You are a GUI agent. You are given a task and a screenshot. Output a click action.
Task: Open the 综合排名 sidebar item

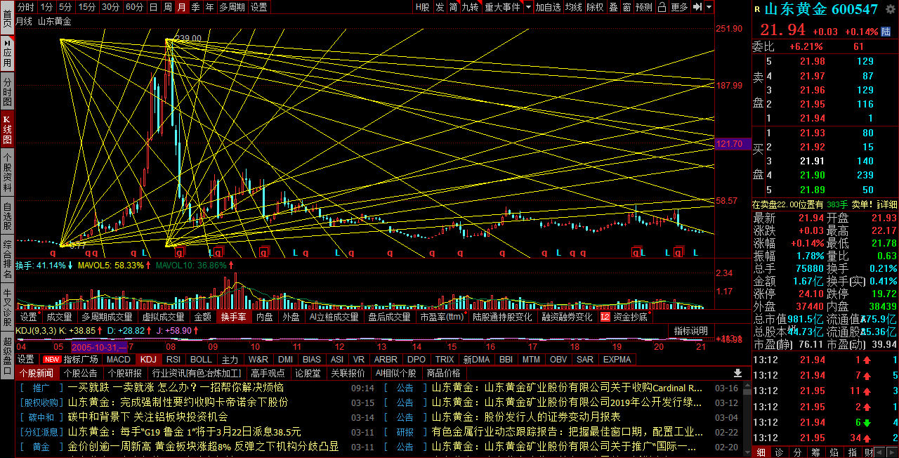7,260
